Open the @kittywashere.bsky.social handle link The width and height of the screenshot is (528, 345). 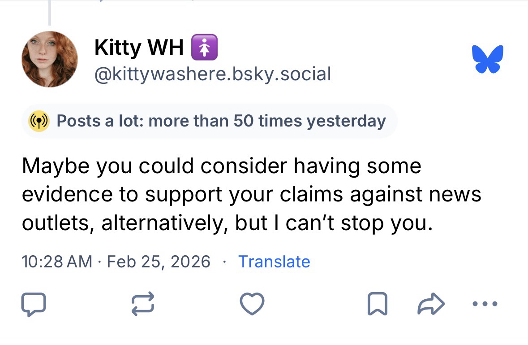212,74
